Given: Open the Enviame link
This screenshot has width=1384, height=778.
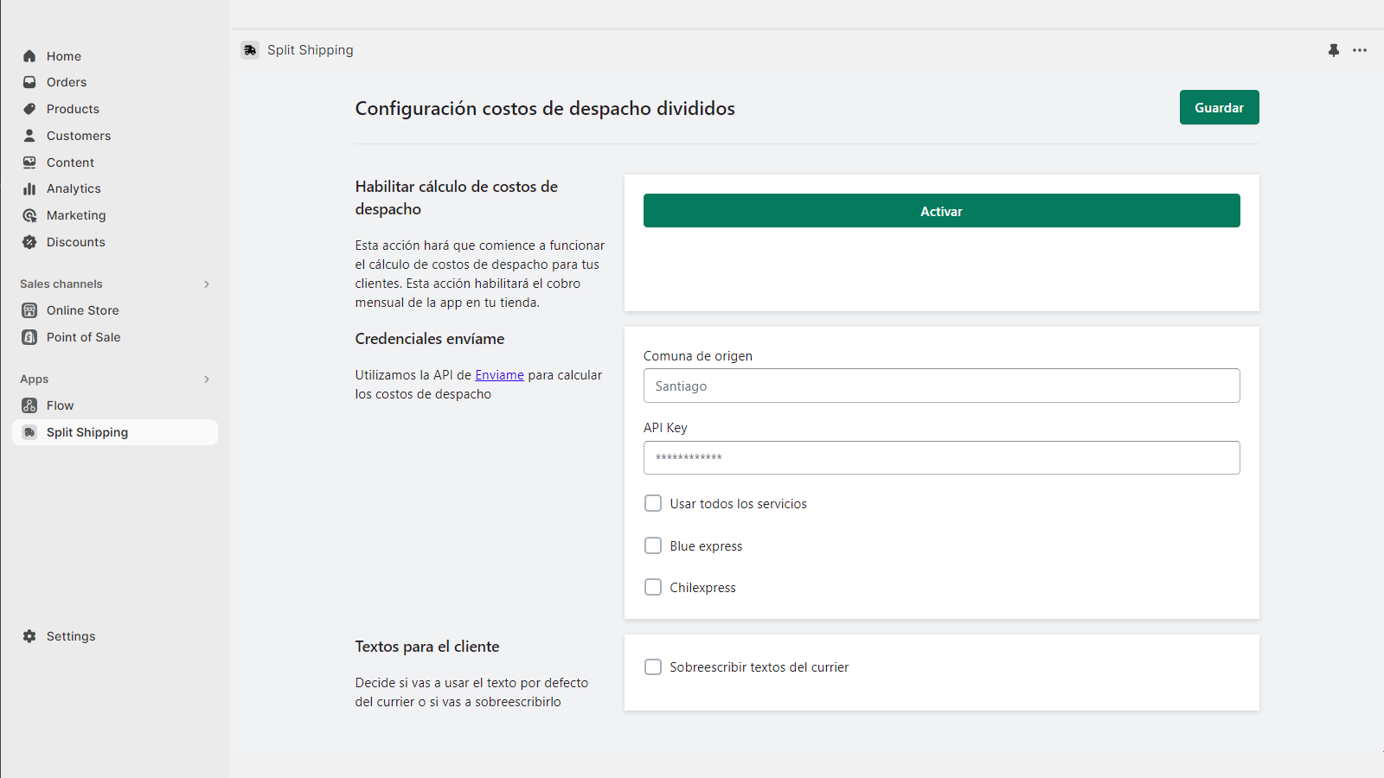Looking at the screenshot, I should (499, 374).
